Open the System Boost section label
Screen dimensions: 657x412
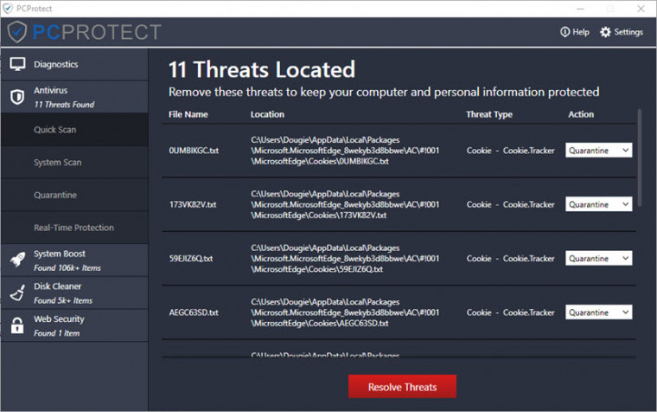[60, 254]
